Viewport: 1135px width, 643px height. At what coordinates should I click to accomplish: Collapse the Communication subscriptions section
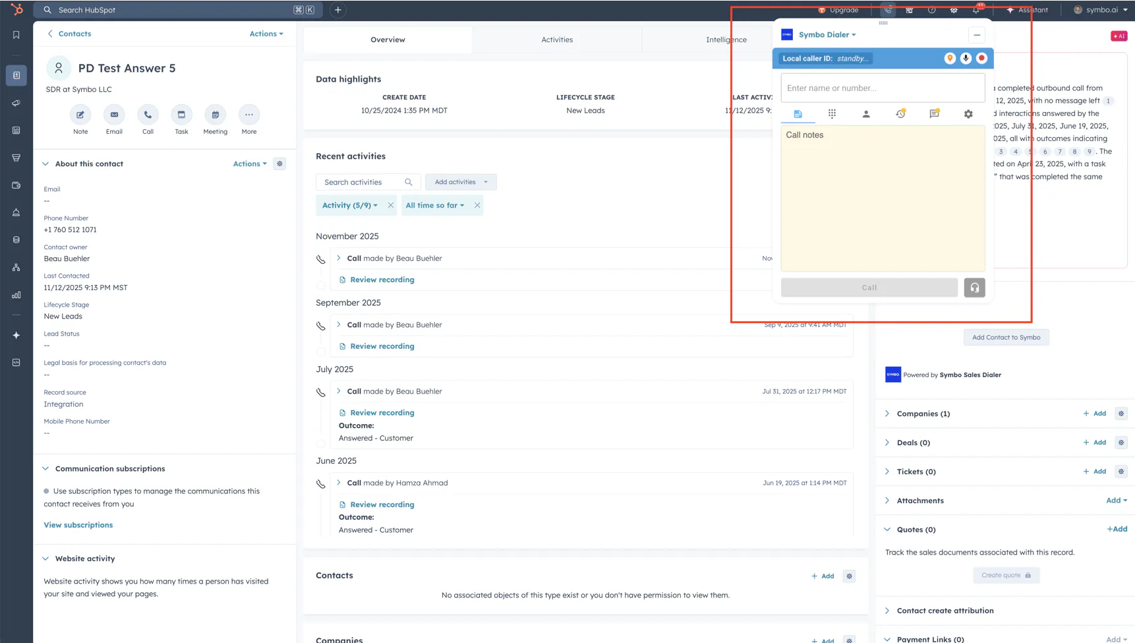click(45, 469)
